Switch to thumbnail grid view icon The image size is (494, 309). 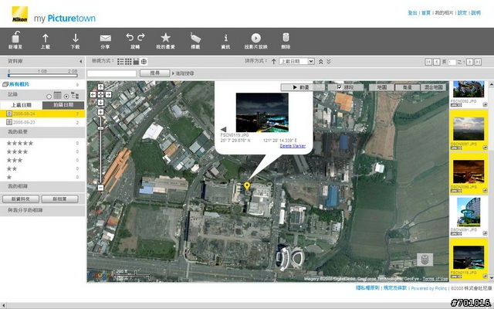(128, 62)
